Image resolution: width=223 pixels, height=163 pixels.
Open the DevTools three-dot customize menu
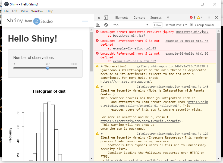pyautogui.click(x=209, y=17)
